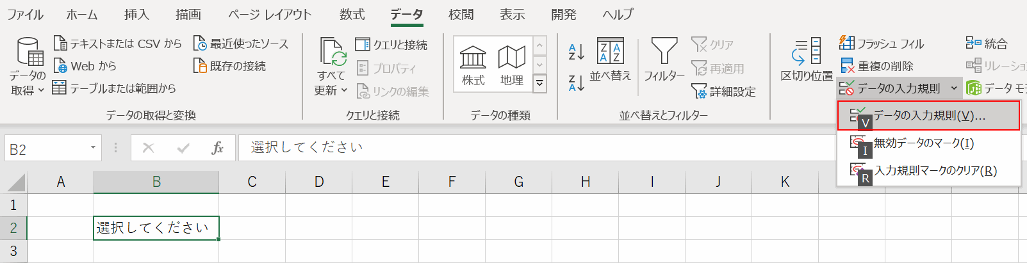Open 詳細設定 advanced filter
The width and height of the screenshot is (1027, 263).
click(x=724, y=92)
